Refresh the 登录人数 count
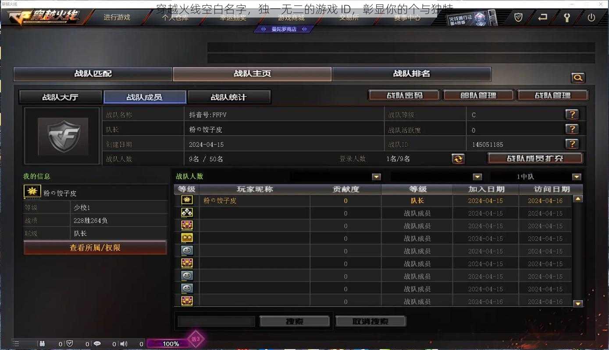This screenshot has height=350, width=609. (x=458, y=159)
